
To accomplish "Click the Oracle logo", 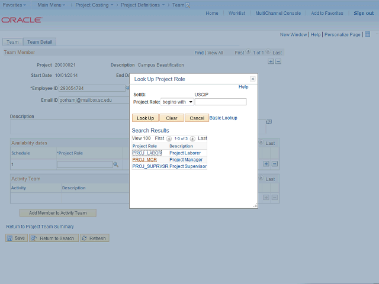I will click(22, 20).
